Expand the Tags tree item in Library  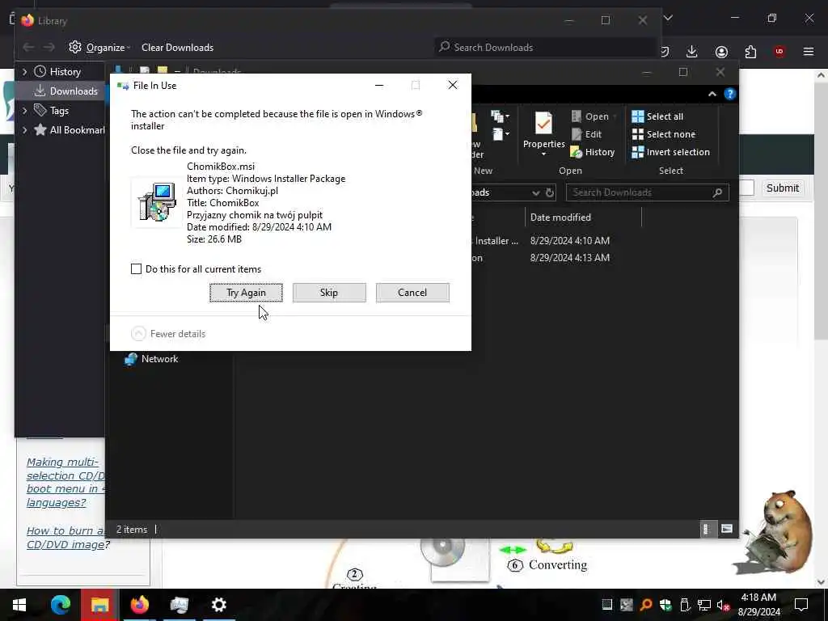24,110
